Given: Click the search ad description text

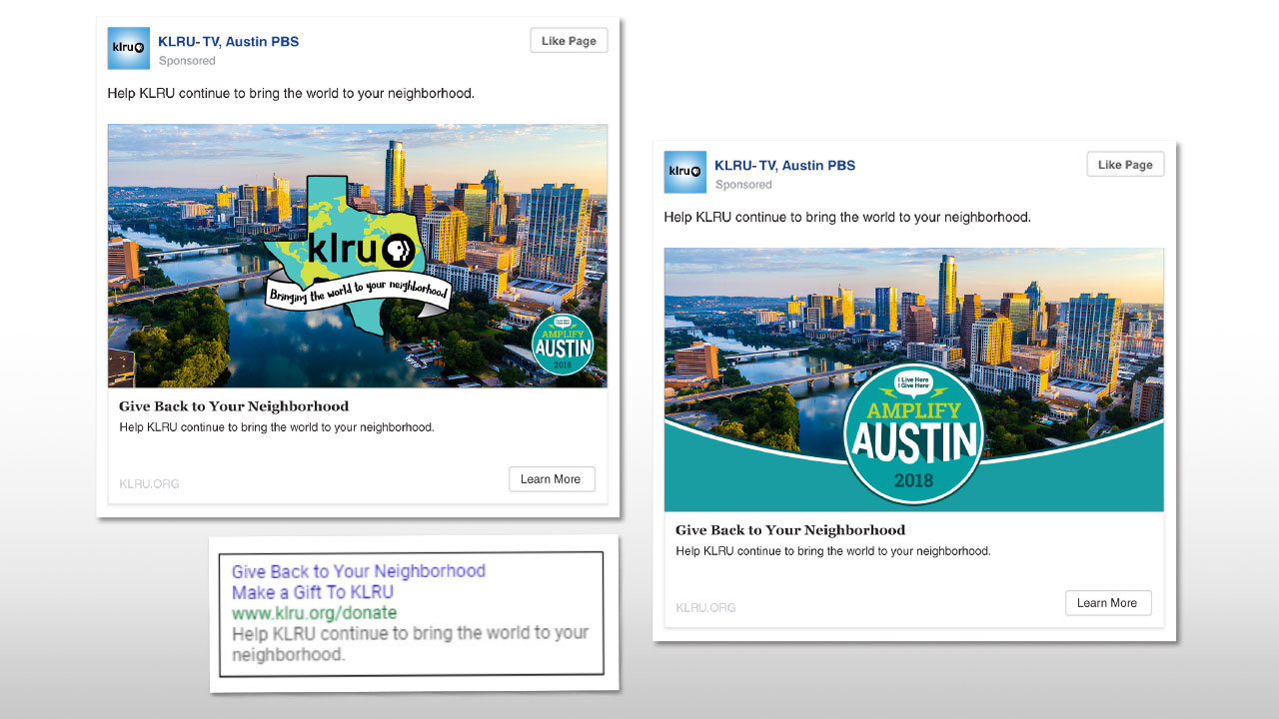Looking at the screenshot, I should pyautogui.click(x=411, y=644).
